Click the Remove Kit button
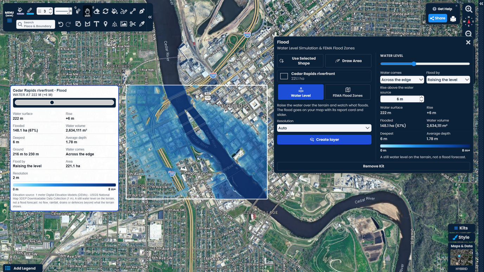The width and height of the screenshot is (484, 272). coord(373,166)
